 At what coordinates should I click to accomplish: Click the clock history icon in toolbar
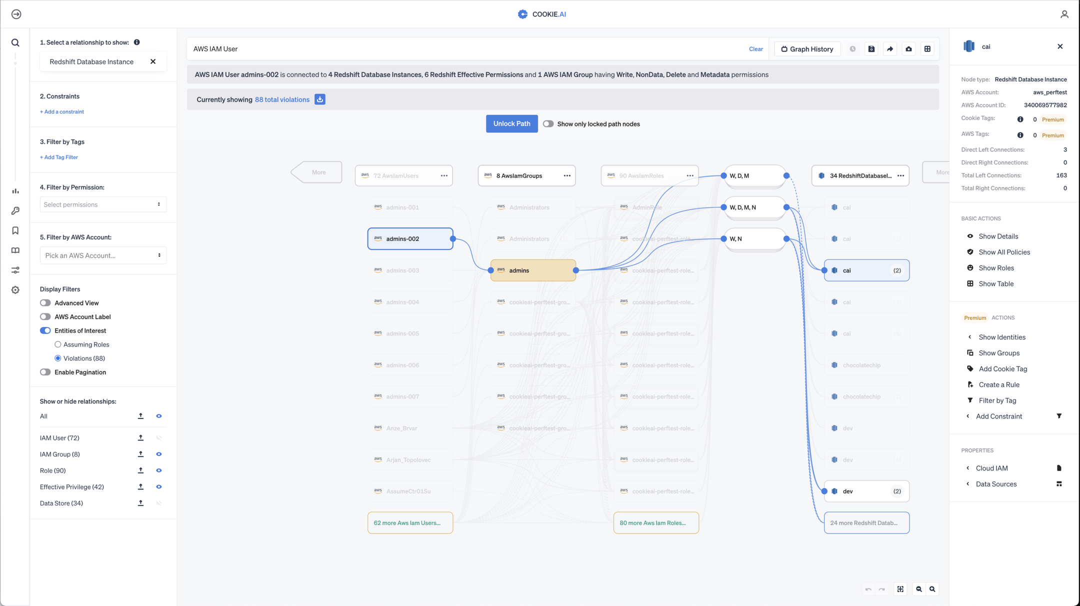click(852, 49)
